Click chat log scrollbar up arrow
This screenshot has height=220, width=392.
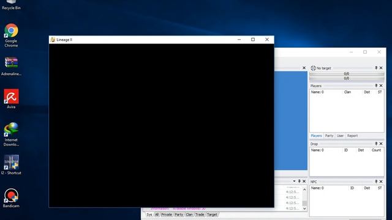(x=304, y=190)
